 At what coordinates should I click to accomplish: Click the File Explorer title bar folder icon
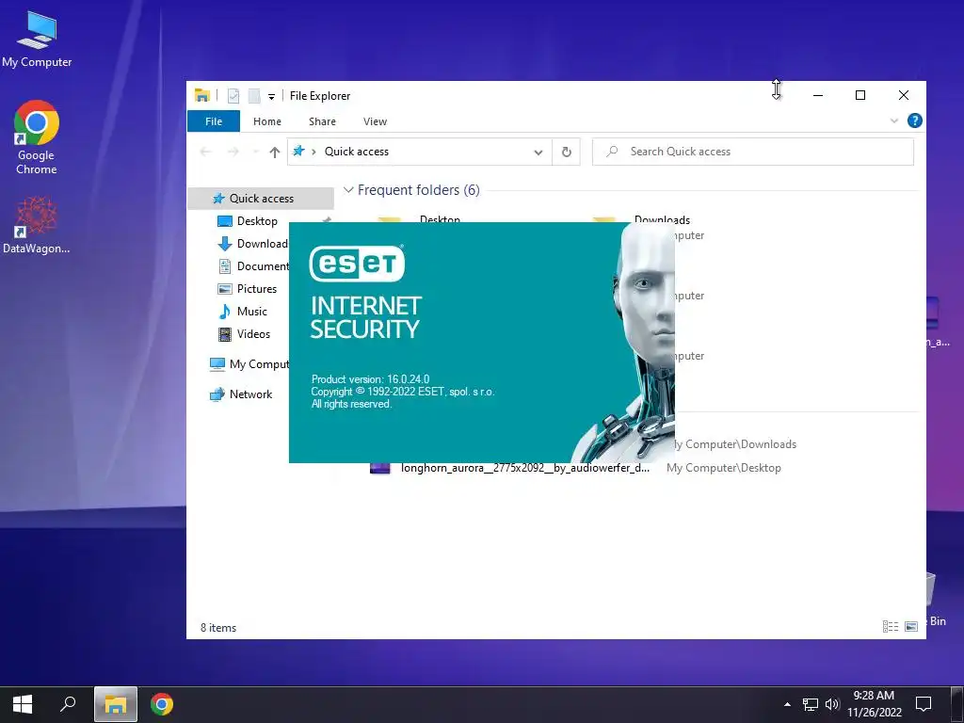(202, 95)
